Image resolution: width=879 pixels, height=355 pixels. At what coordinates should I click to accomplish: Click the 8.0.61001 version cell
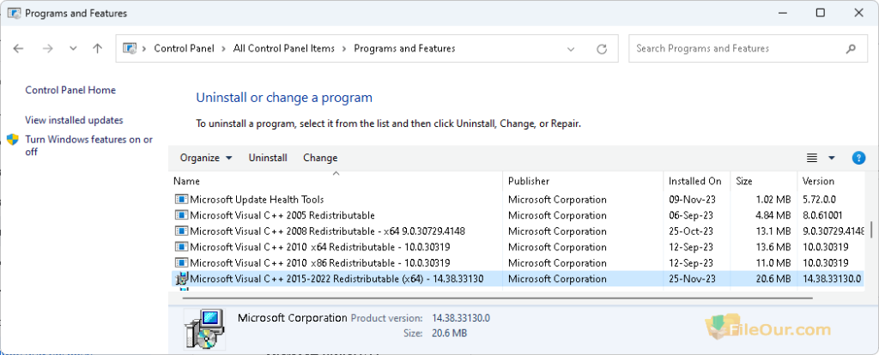[823, 215]
